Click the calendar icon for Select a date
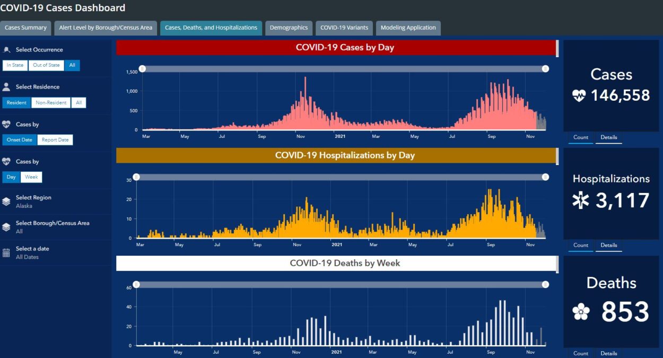This screenshot has width=663, height=358. tap(6, 253)
